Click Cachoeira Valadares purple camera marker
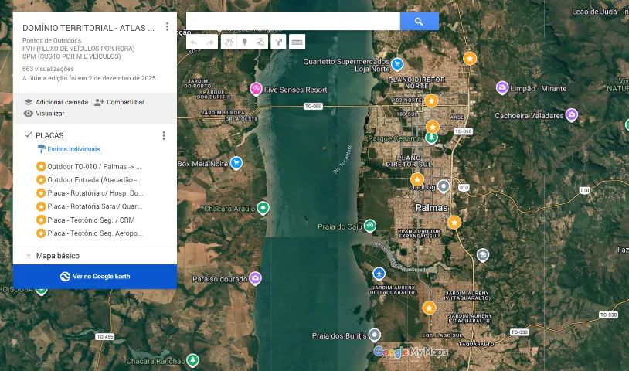Image resolution: width=629 pixels, height=371 pixels. 572,114
